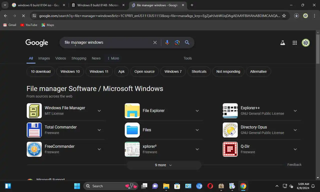View site information icon in address bar
The width and height of the screenshot is (320, 192).
pos(34,16)
